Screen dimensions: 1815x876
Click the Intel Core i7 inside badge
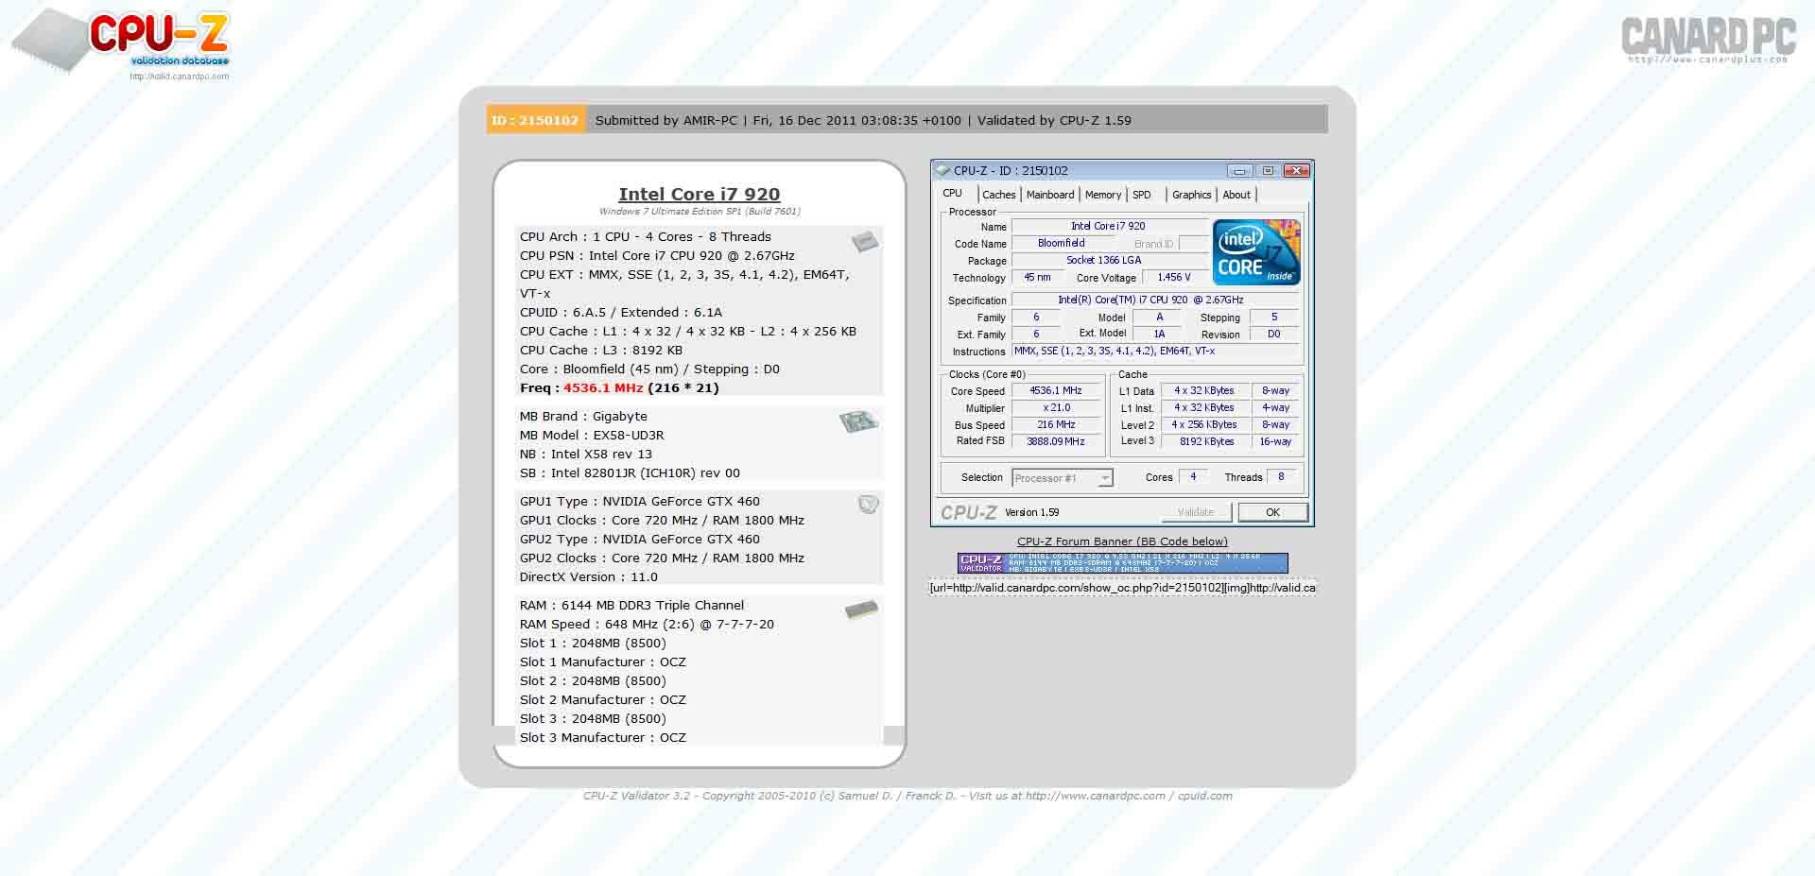1256,251
